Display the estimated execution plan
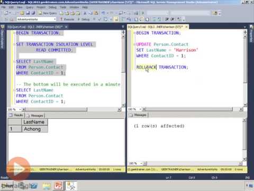Image resolution: width=254 pixels, height=191 pixels. click(x=105, y=19)
